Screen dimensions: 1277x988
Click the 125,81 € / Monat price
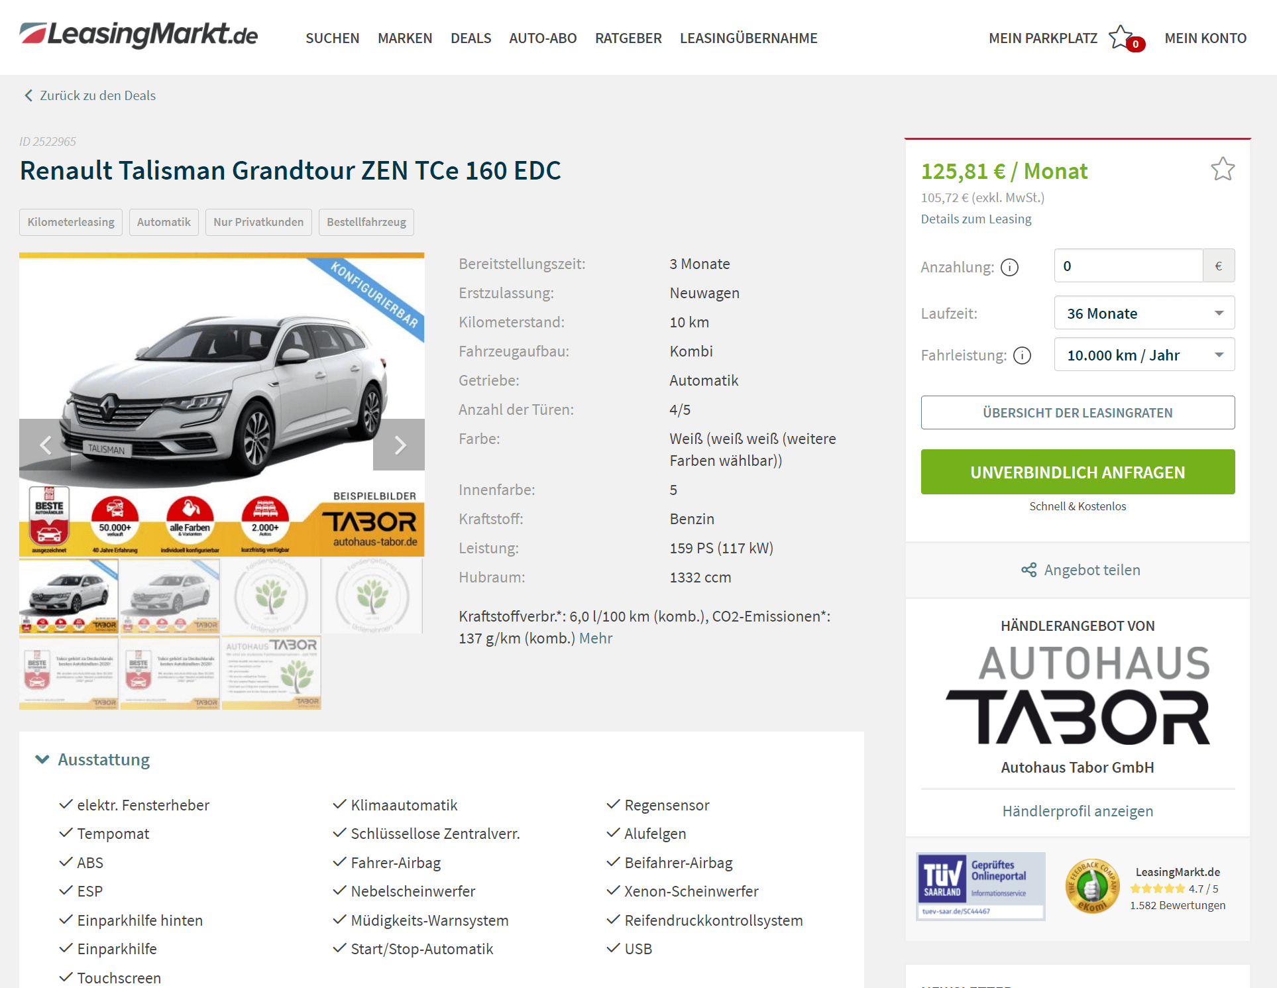tap(1004, 171)
